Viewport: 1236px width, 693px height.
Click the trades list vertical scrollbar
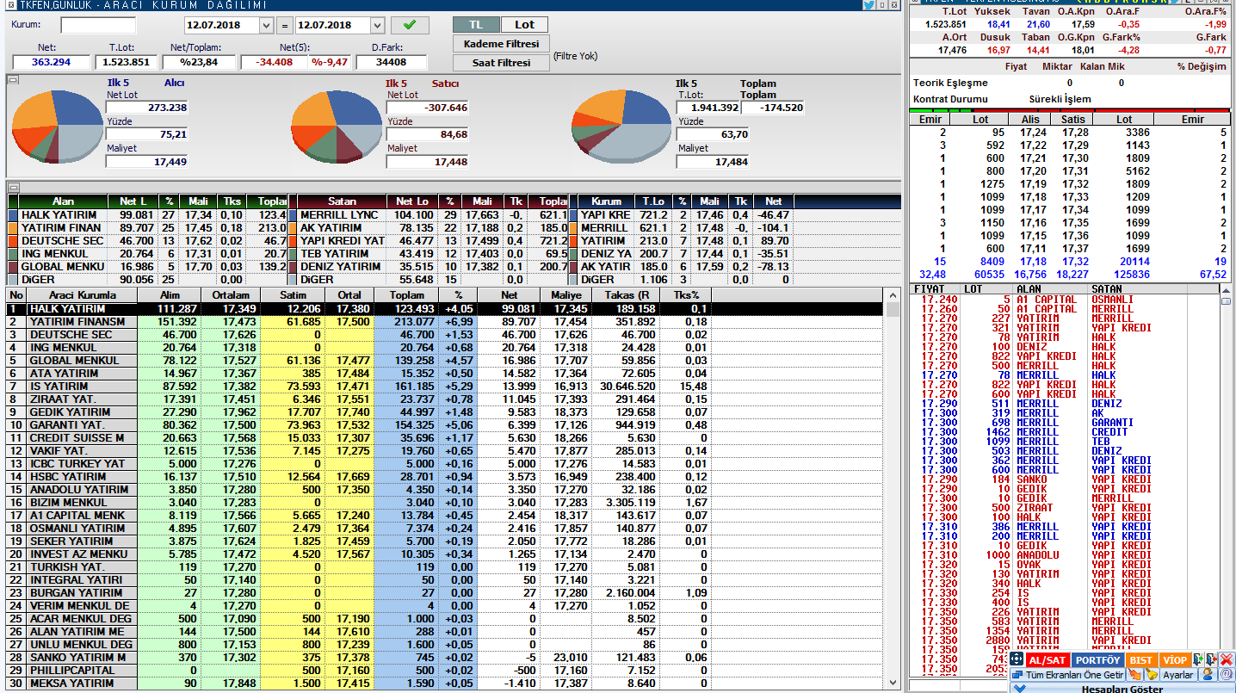pyautogui.click(x=1227, y=482)
